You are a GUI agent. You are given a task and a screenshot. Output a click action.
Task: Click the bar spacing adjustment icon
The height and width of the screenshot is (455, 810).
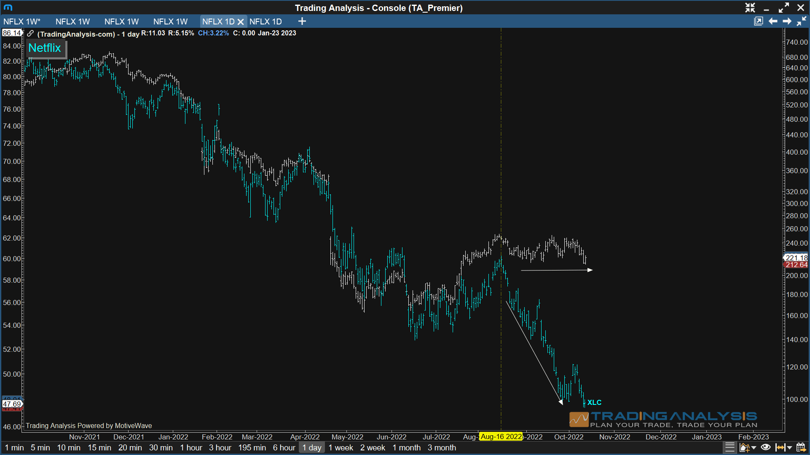pos(780,447)
